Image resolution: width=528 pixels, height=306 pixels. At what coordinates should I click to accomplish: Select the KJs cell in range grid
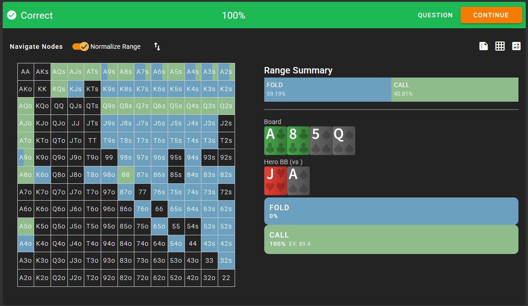click(x=76, y=89)
